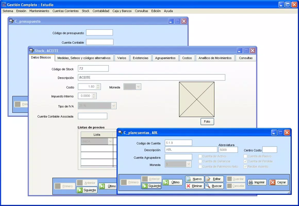Click Siguiente green arrow icon in Stock window

click(80, 190)
